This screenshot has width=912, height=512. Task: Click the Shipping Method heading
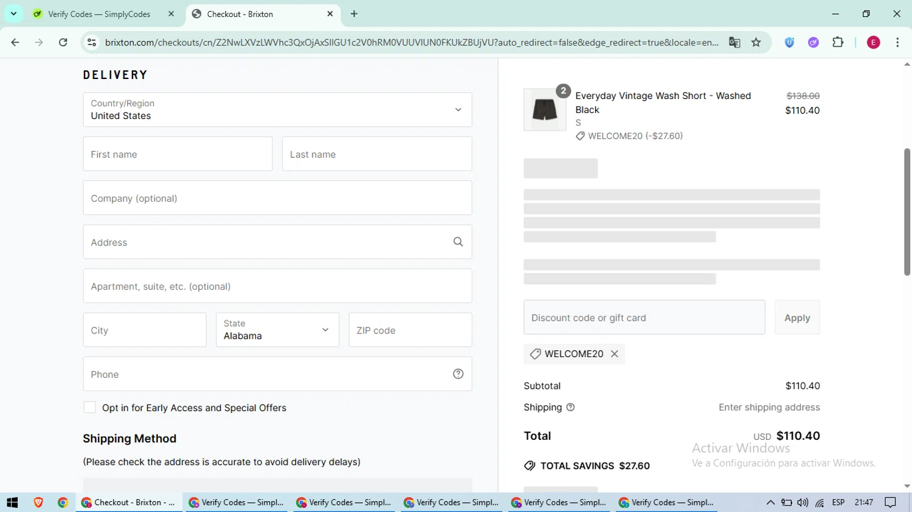130,439
